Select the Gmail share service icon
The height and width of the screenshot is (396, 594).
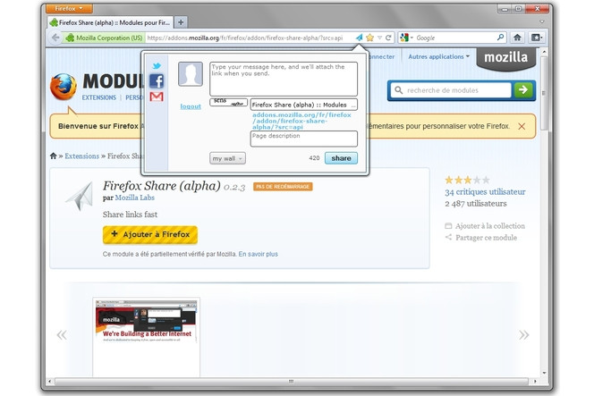(157, 97)
